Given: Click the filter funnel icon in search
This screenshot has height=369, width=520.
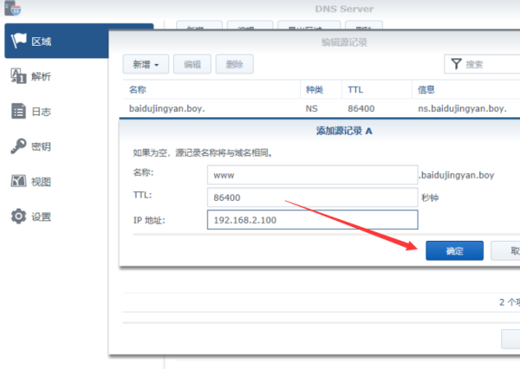Looking at the screenshot, I should 457,64.
